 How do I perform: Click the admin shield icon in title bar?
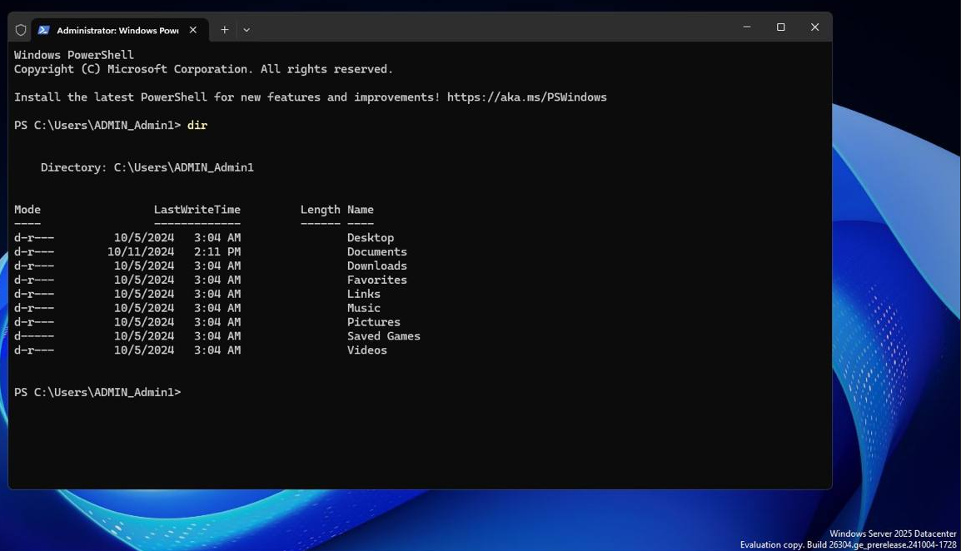click(x=20, y=30)
